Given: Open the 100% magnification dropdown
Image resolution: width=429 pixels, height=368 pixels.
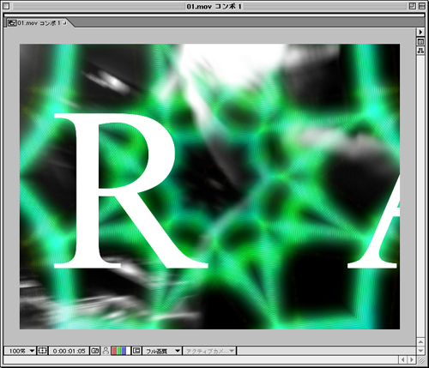Looking at the screenshot, I should pyautogui.click(x=20, y=351).
